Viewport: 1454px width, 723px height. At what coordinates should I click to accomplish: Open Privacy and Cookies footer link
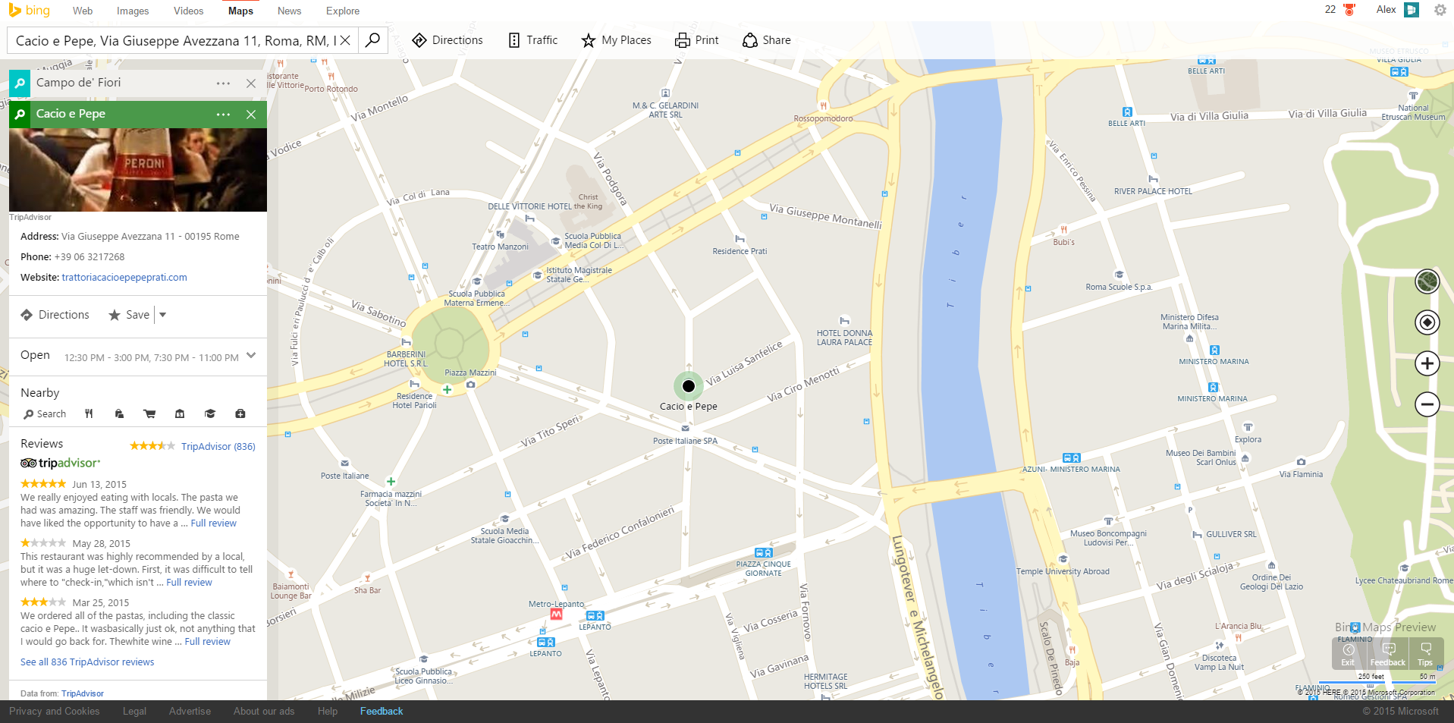point(55,712)
